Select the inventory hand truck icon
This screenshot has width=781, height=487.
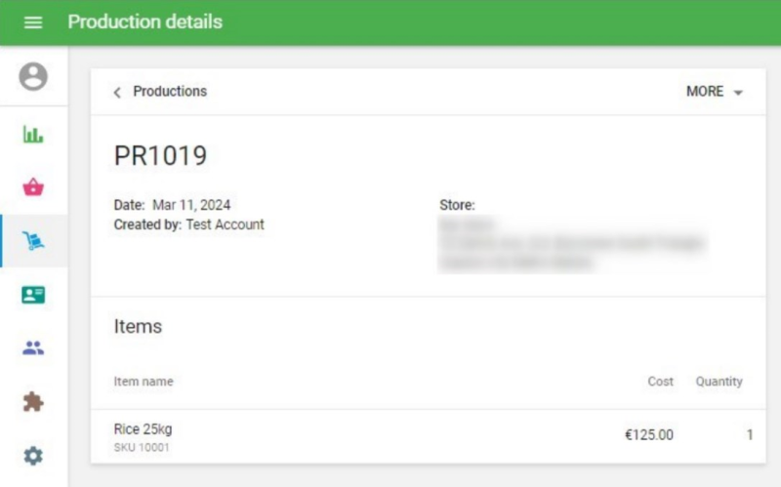point(33,241)
